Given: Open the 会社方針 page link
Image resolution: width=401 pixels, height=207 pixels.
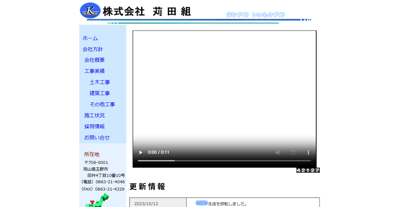Looking at the screenshot, I should (93, 49).
